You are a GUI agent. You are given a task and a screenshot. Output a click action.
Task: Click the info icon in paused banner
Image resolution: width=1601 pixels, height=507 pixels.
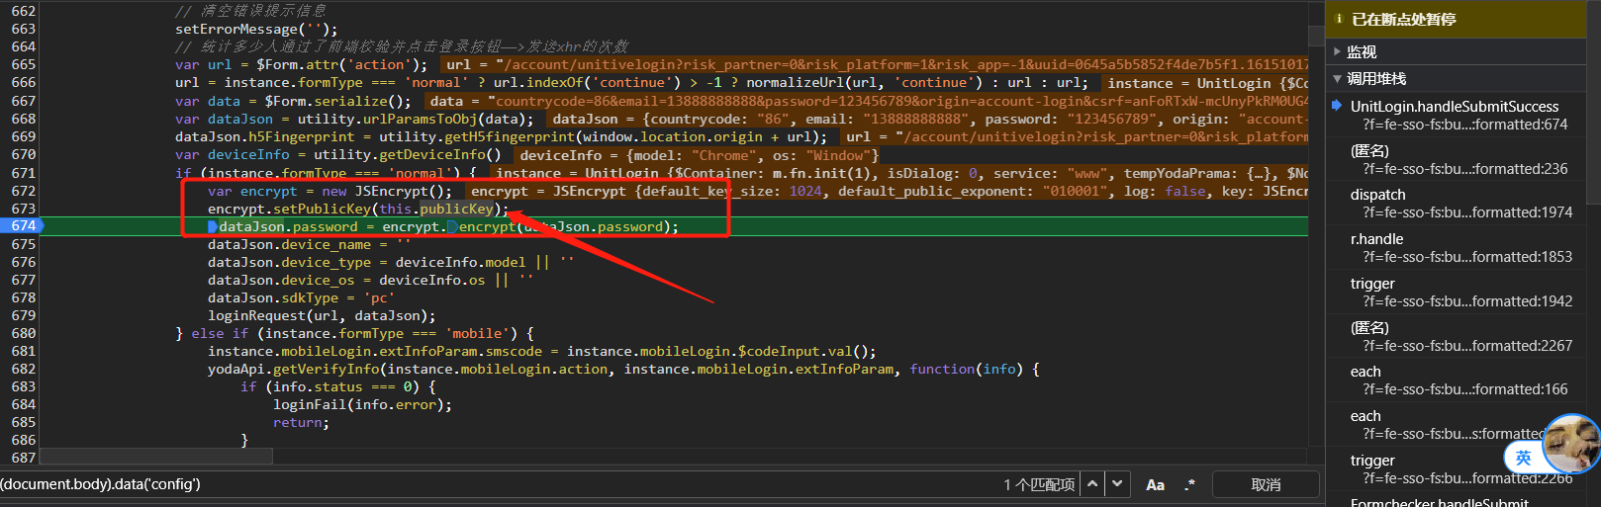1339,19
